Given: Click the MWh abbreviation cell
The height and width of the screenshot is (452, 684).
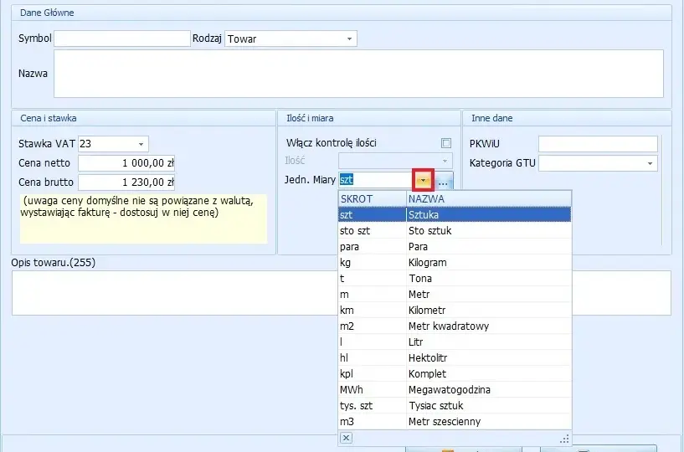Looking at the screenshot, I should [372, 390].
